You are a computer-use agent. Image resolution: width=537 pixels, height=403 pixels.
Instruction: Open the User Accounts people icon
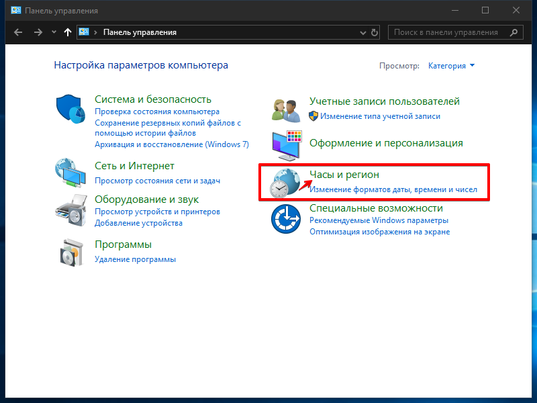pyautogui.click(x=287, y=110)
